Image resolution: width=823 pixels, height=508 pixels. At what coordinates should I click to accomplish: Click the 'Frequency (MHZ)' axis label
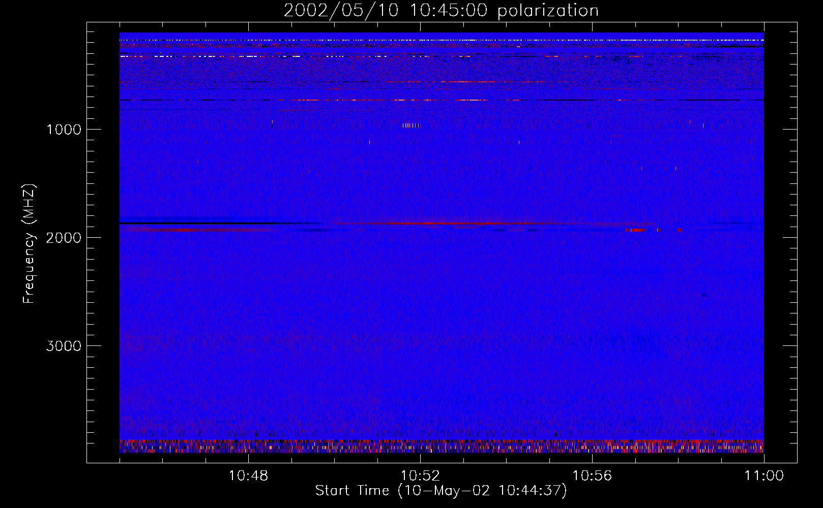(30, 244)
